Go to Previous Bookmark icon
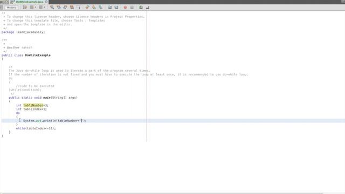 pos(87,7)
